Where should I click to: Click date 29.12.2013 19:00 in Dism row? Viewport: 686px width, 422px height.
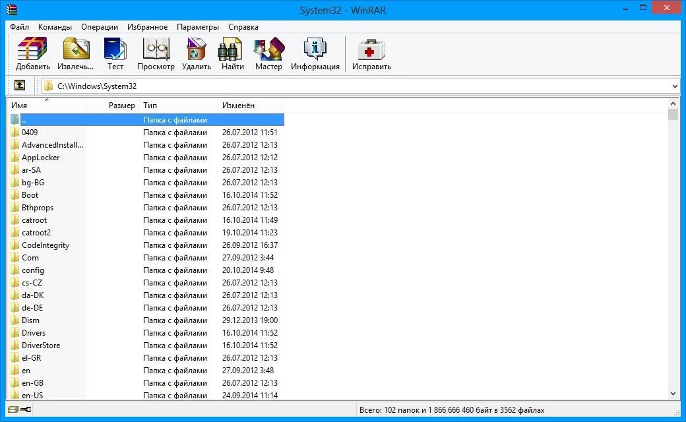tap(250, 320)
